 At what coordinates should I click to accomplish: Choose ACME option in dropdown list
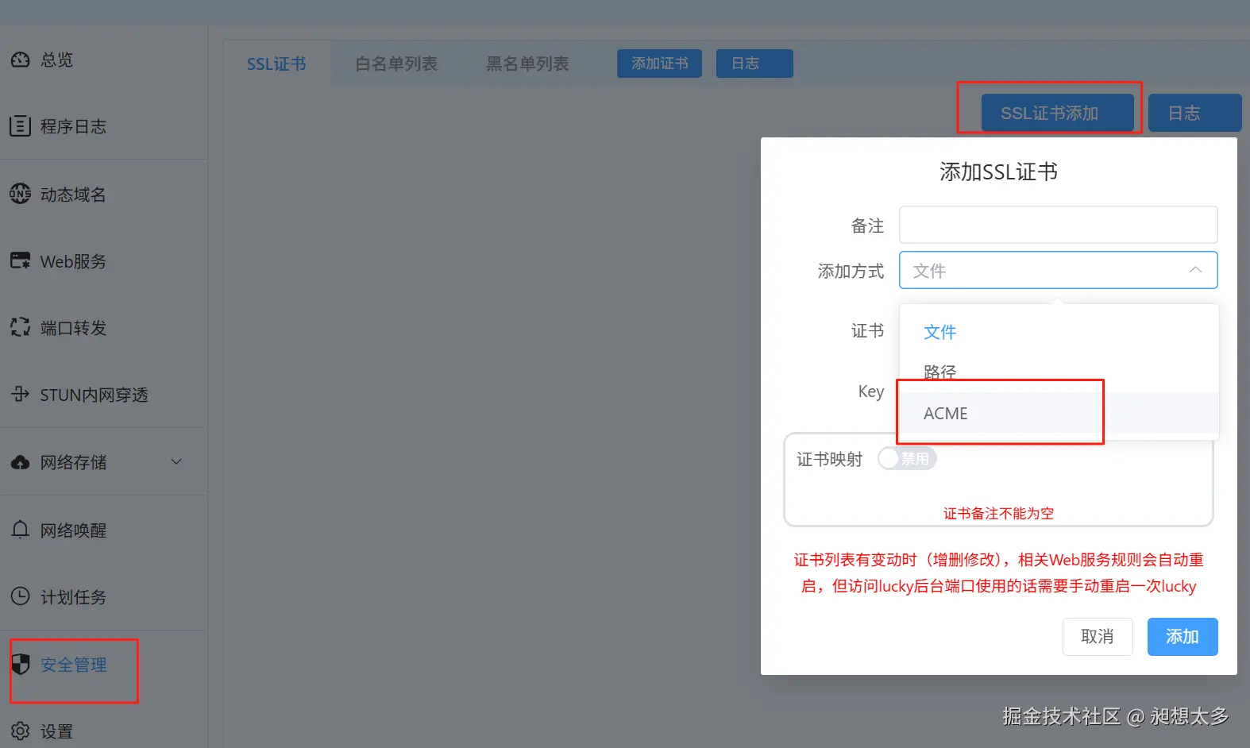[x=1059, y=413]
